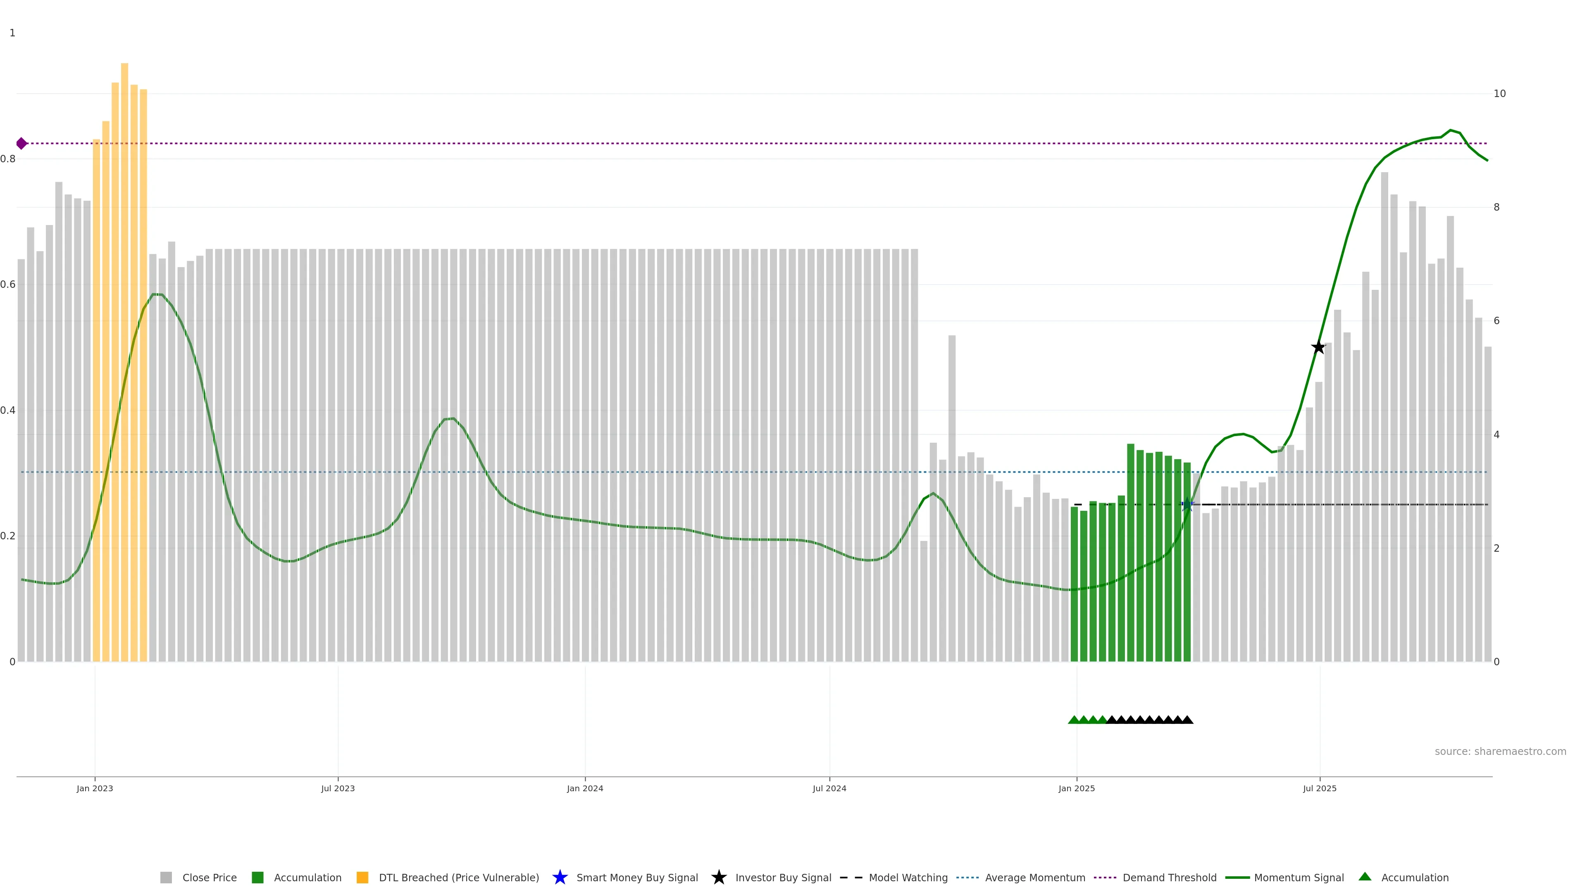Click the Jul 2023 axis label

tap(338, 788)
